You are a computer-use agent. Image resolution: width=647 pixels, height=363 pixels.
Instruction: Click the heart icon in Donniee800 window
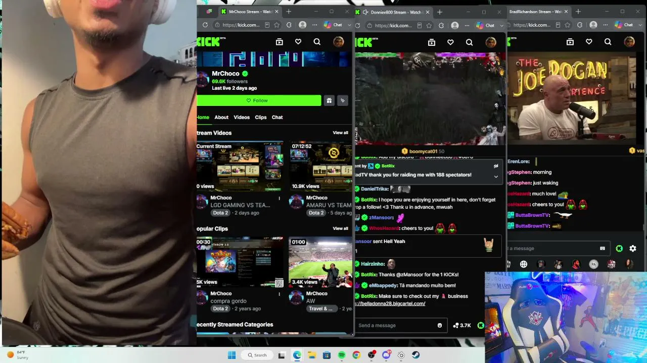(450, 42)
